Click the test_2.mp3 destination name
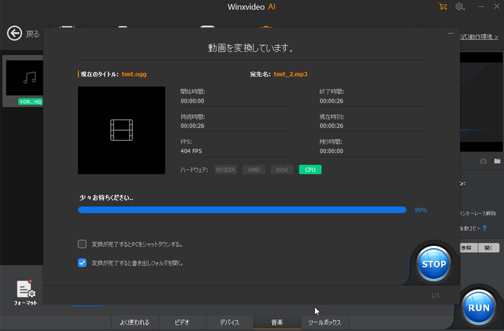The height and width of the screenshot is (331, 504). coord(290,74)
